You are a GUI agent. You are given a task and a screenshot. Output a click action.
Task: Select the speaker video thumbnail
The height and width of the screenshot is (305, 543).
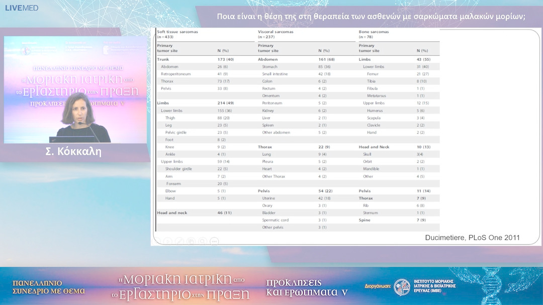75,89
